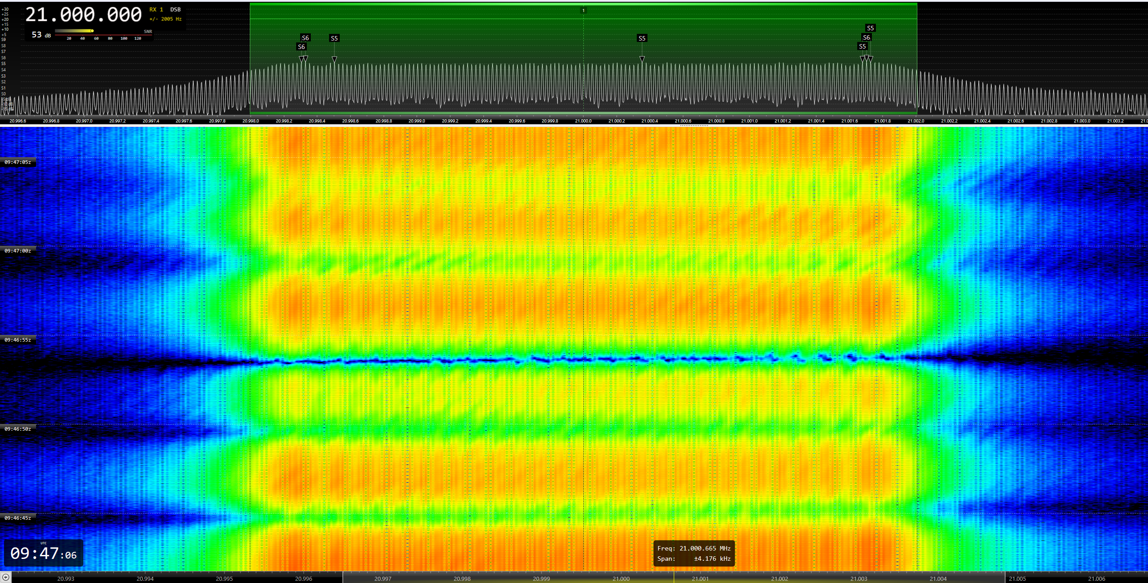The height and width of the screenshot is (583, 1148).
Task: Click the S6 label in the right marker cluster
Action: tap(866, 37)
